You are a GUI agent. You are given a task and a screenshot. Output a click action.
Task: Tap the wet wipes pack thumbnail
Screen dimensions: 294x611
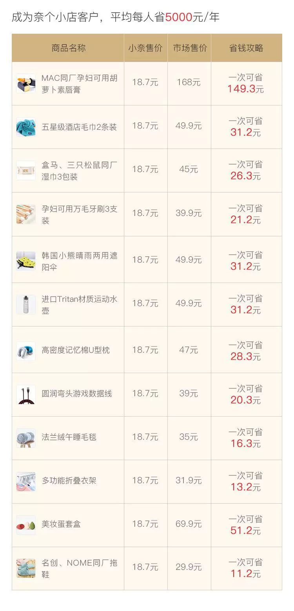pyautogui.click(x=26, y=170)
